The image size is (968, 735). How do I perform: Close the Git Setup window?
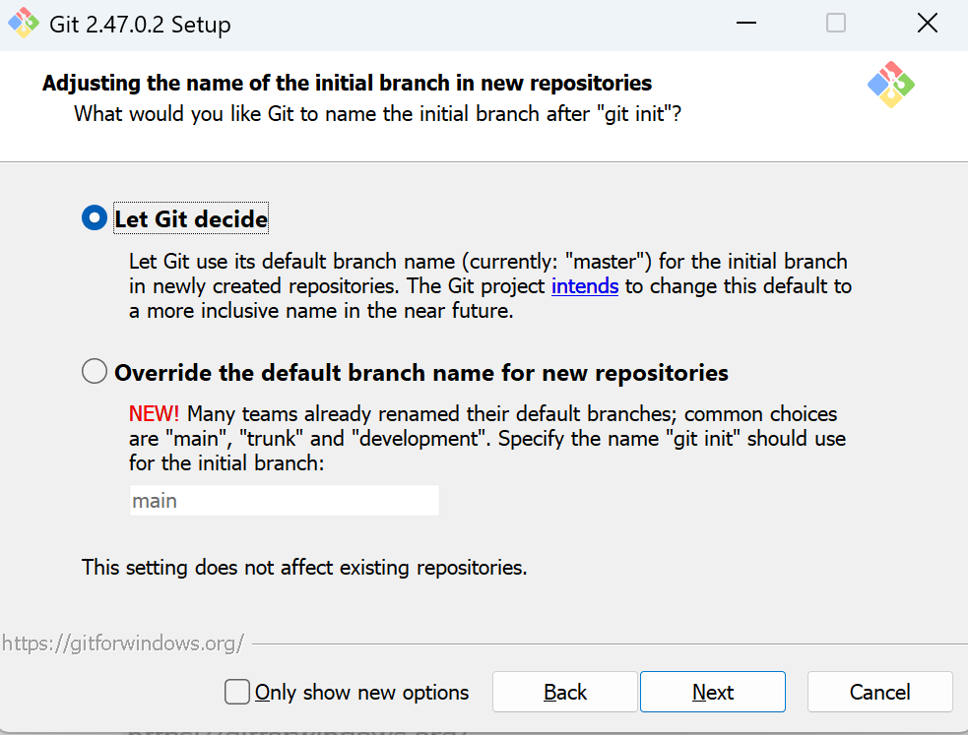coord(927,24)
